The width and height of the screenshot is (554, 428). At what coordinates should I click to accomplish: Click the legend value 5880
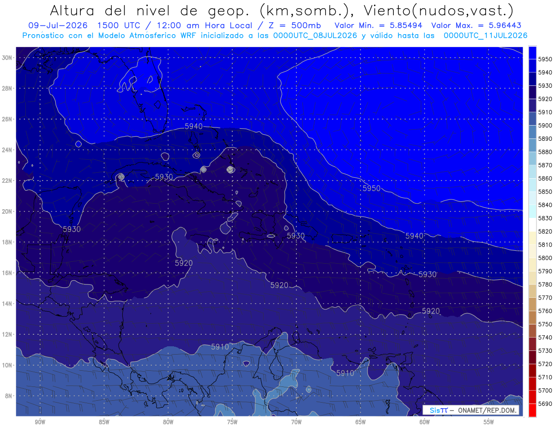tap(545, 152)
